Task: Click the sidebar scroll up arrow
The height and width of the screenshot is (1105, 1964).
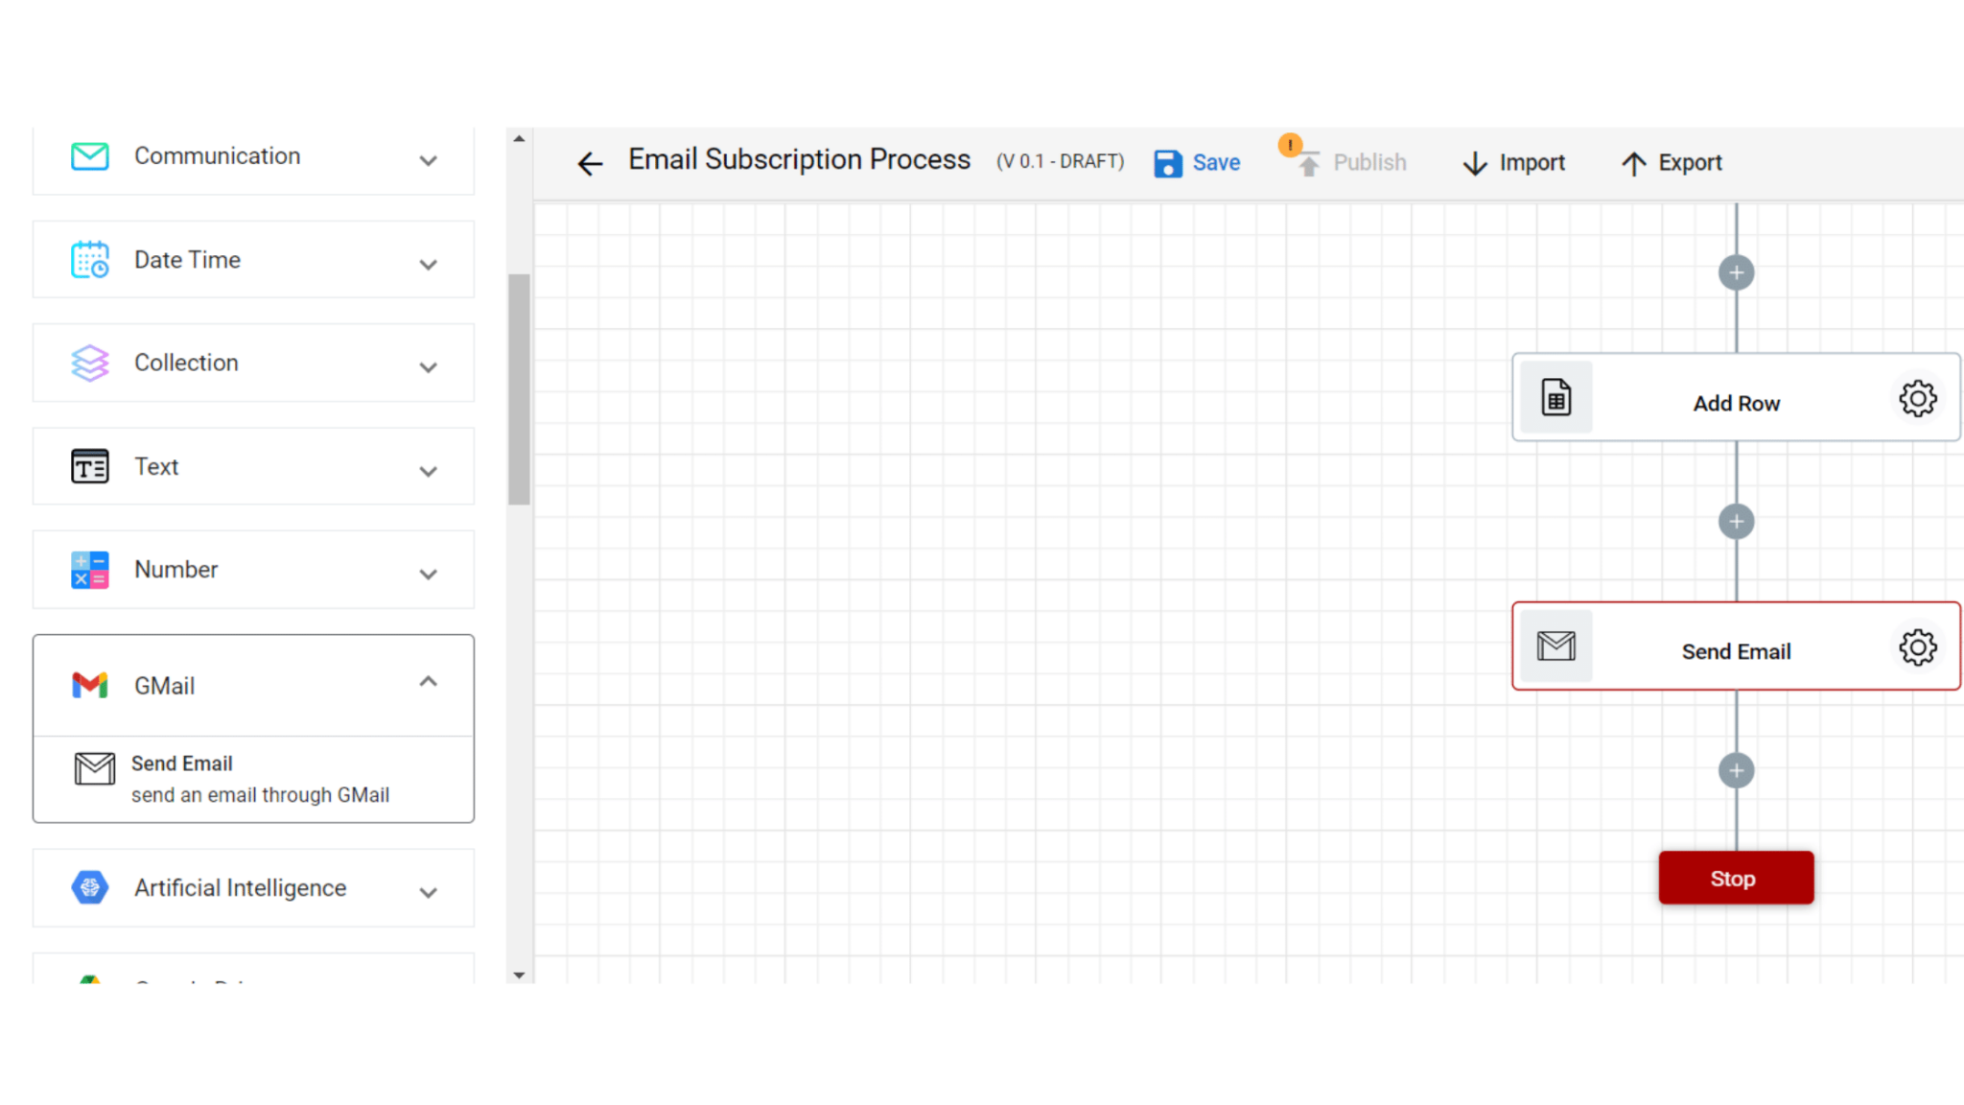Action: point(519,139)
